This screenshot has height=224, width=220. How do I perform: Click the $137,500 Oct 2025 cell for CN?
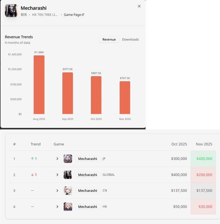[x=179, y=191]
